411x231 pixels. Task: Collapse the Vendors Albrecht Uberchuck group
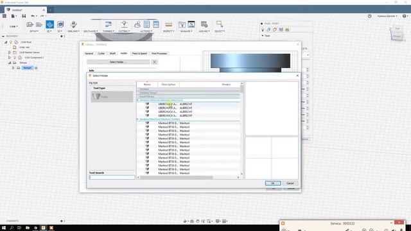point(137,100)
